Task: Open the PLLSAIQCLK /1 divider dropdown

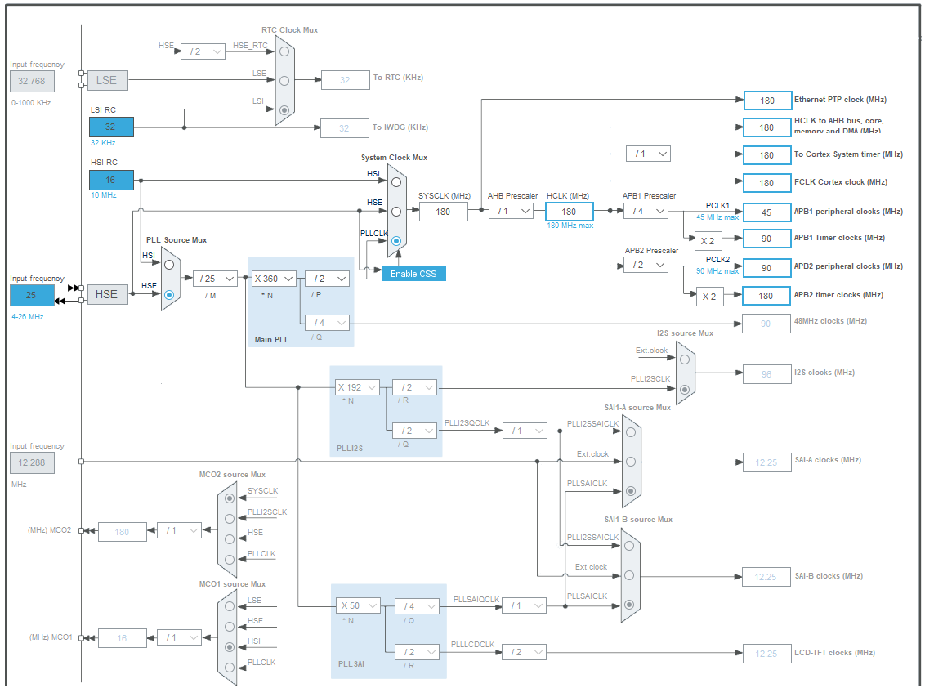Action: (x=525, y=605)
